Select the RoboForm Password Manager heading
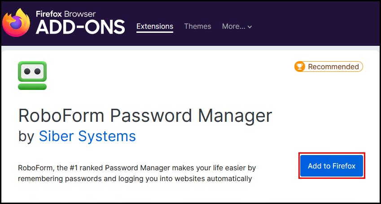381x204 pixels. (145, 115)
